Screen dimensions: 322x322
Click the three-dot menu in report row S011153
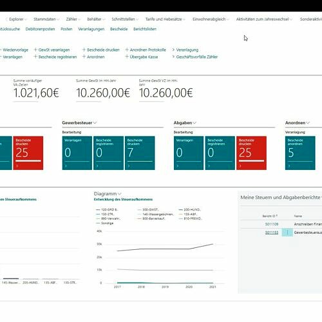[x=287, y=232]
